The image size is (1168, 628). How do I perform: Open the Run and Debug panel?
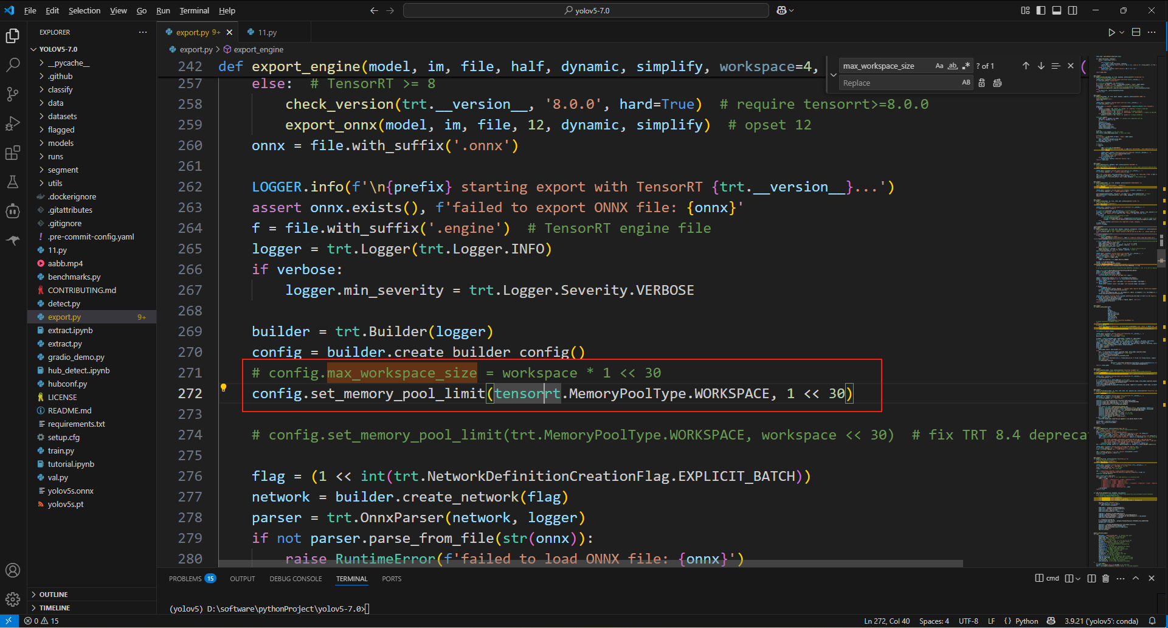tap(13, 123)
